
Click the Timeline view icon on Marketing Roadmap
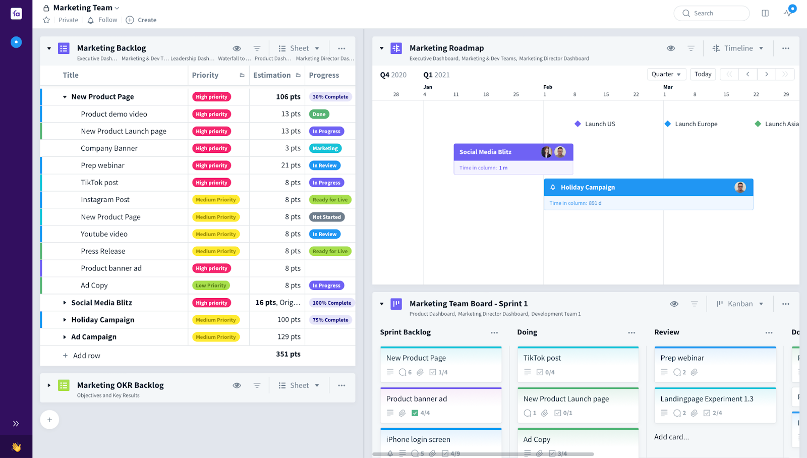coord(716,48)
